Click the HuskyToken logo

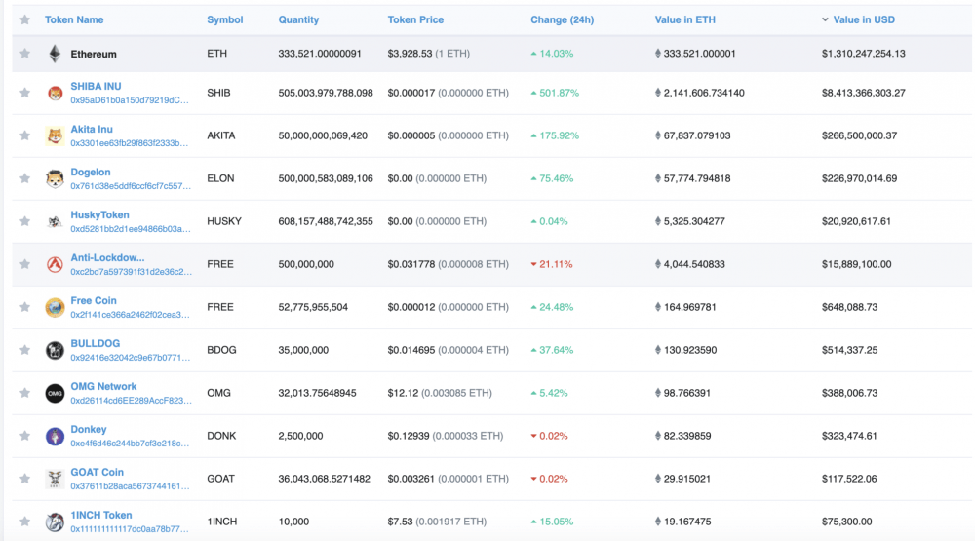click(55, 221)
